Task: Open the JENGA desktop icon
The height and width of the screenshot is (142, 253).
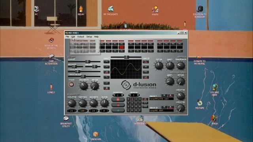Action: (x=214, y=120)
